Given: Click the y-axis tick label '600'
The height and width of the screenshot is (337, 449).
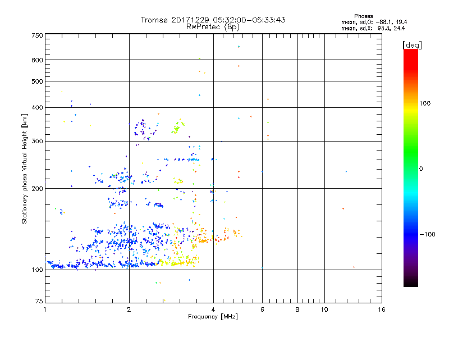Looking at the screenshot, I should [37, 60].
